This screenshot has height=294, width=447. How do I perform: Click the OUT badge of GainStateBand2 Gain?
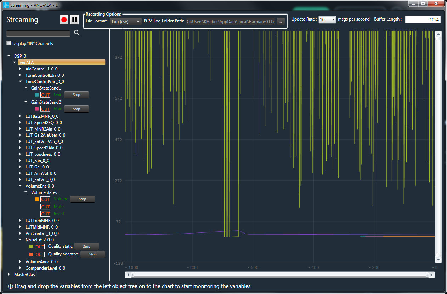click(x=45, y=109)
